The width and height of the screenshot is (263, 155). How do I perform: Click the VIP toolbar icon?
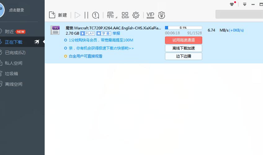coord(150,15)
